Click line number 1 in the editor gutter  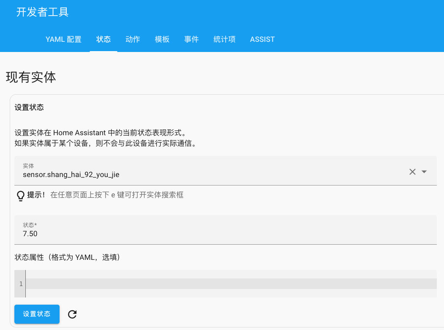(x=20, y=284)
